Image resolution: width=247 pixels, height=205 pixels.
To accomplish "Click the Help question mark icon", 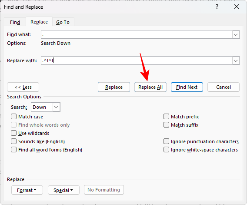I will 217,7.
